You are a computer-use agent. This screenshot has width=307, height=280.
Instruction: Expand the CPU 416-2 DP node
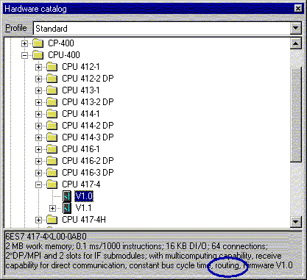click(x=38, y=161)
